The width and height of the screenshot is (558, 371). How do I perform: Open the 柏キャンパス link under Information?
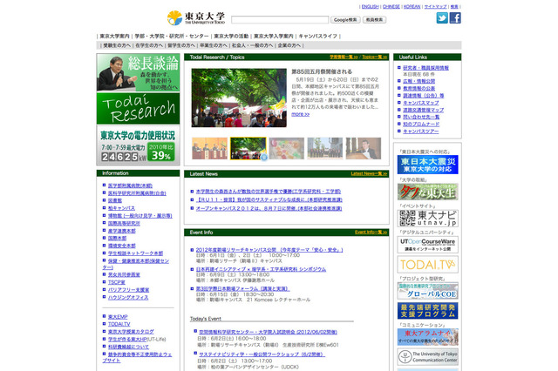click(x=121, y=208)
